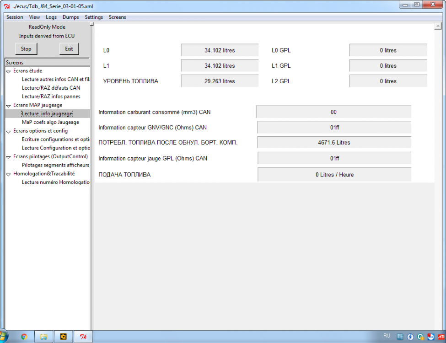
Task: Click the L2 GPL value field
Action: [388, 81]
